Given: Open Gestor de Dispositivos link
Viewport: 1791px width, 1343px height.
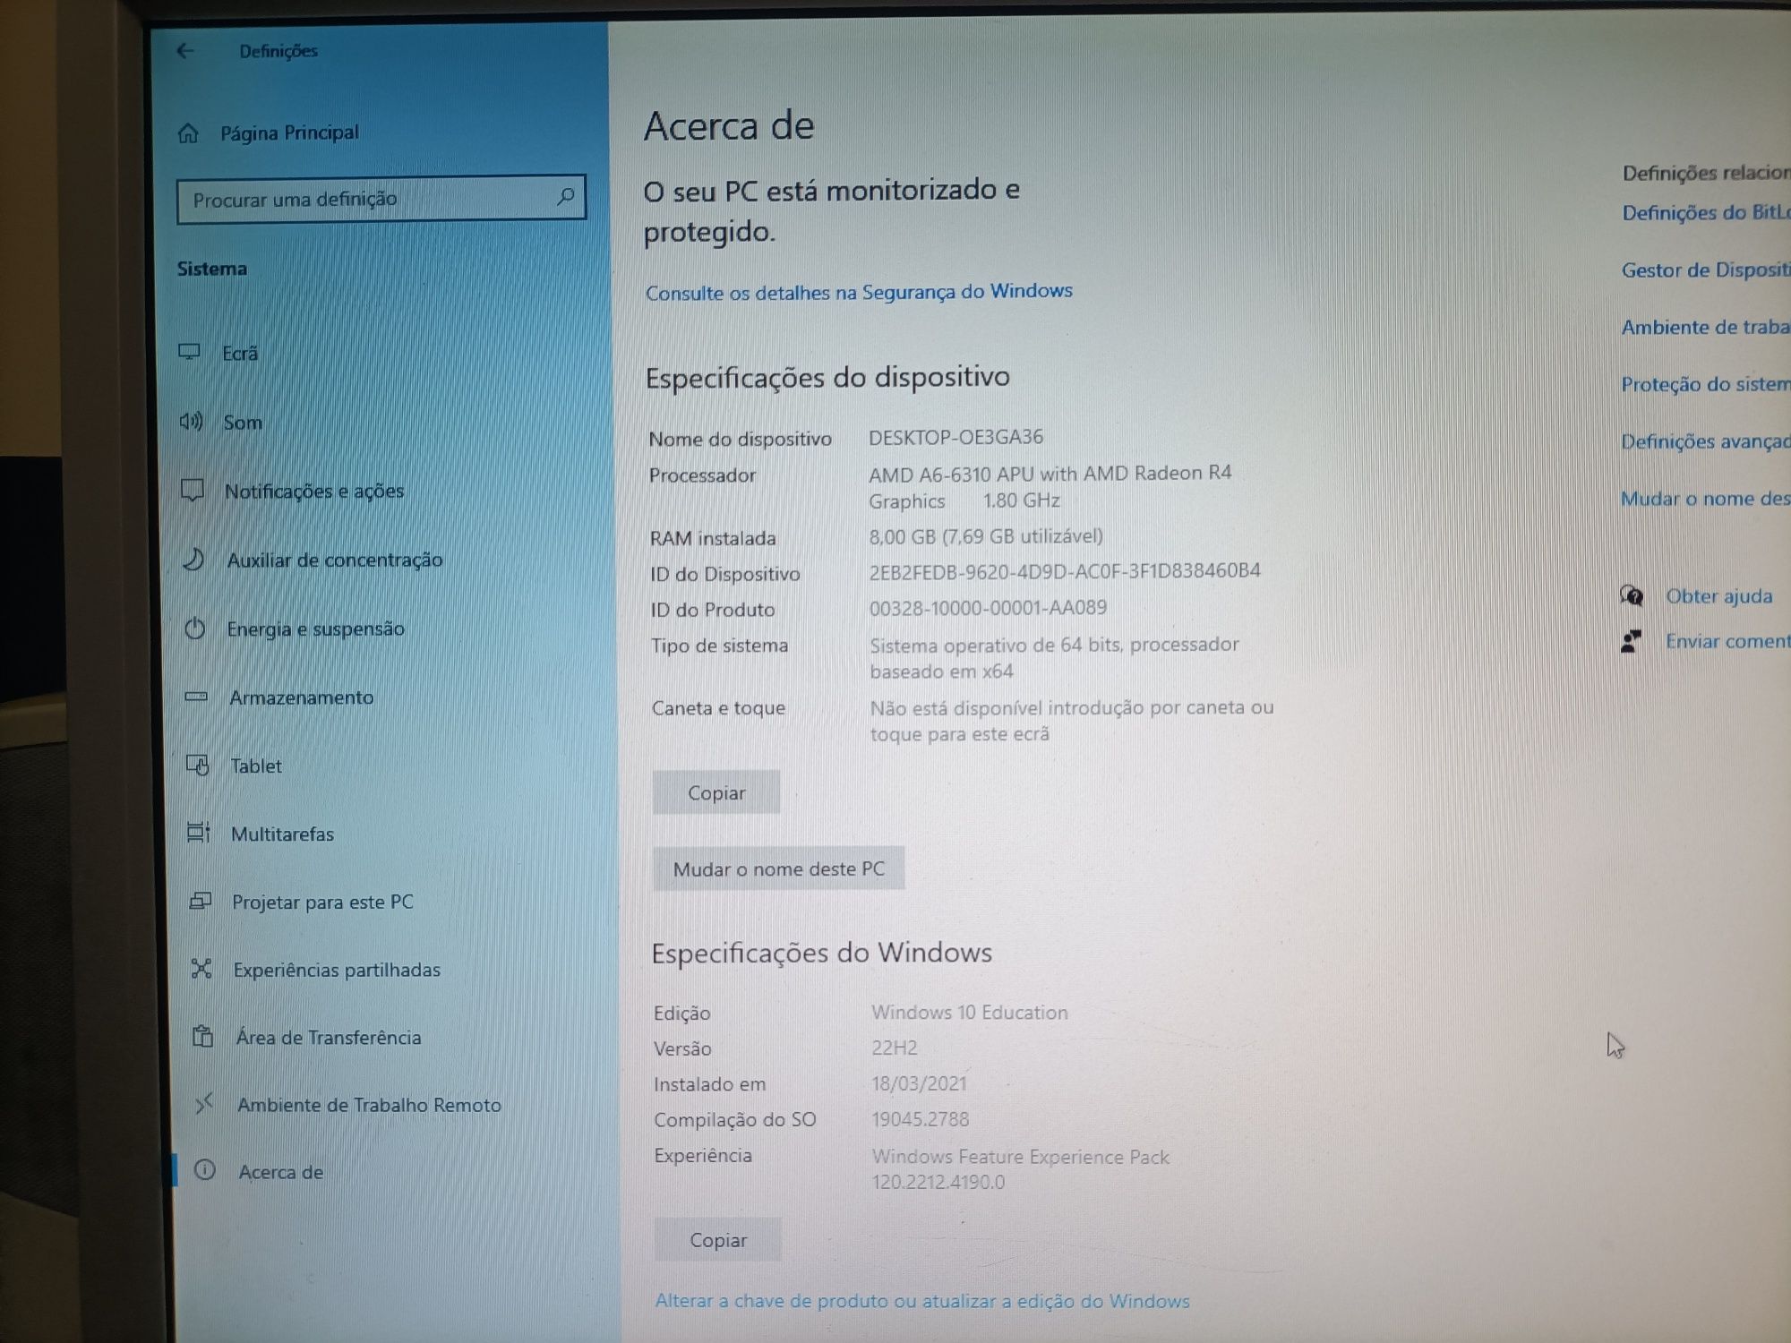Looking at the screenshot, I should coord(1706,269).
